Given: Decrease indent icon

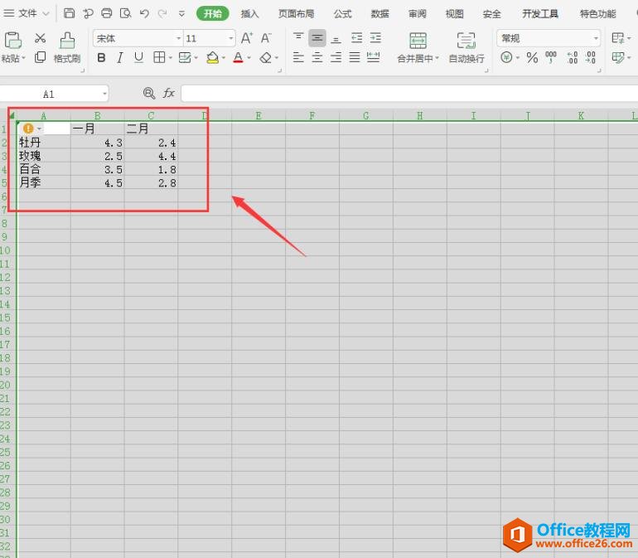Looking at the screenshot, I should (x=356, y=38).
